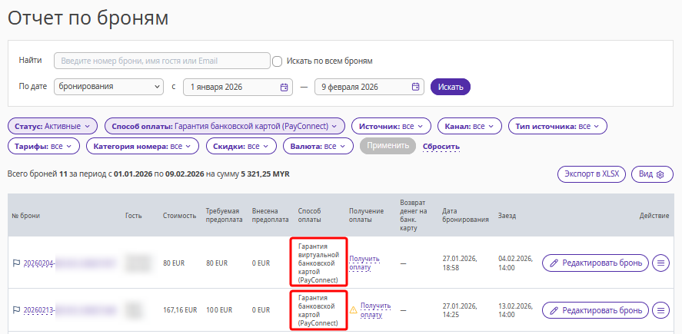This screenshot has width=682, height=334.
Task: Click the Искать button
Action: coord(451,87)
